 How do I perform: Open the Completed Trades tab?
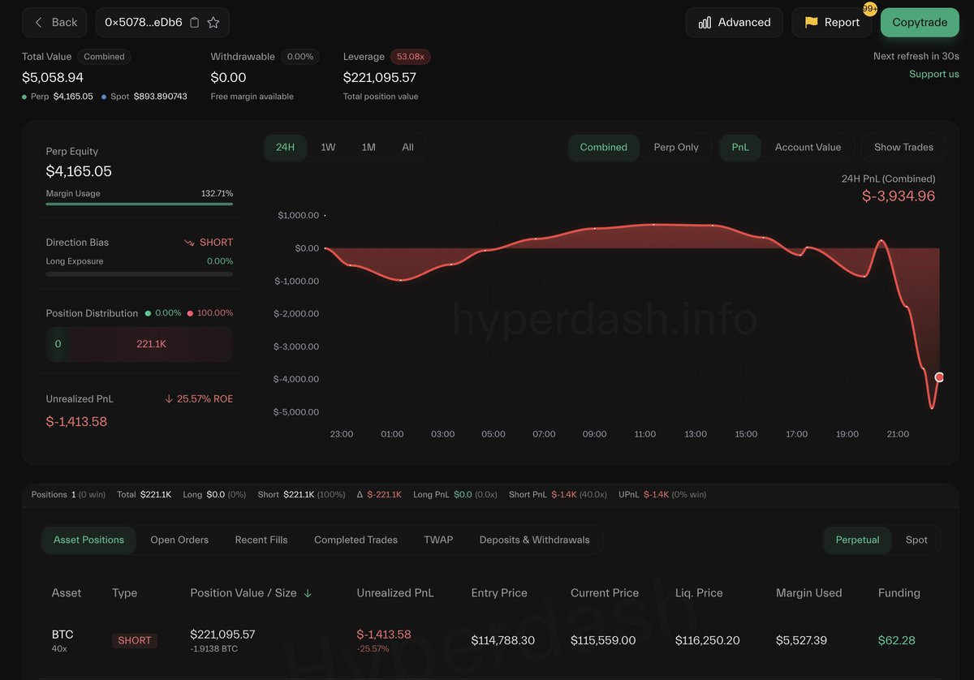[x=356, y=540]
